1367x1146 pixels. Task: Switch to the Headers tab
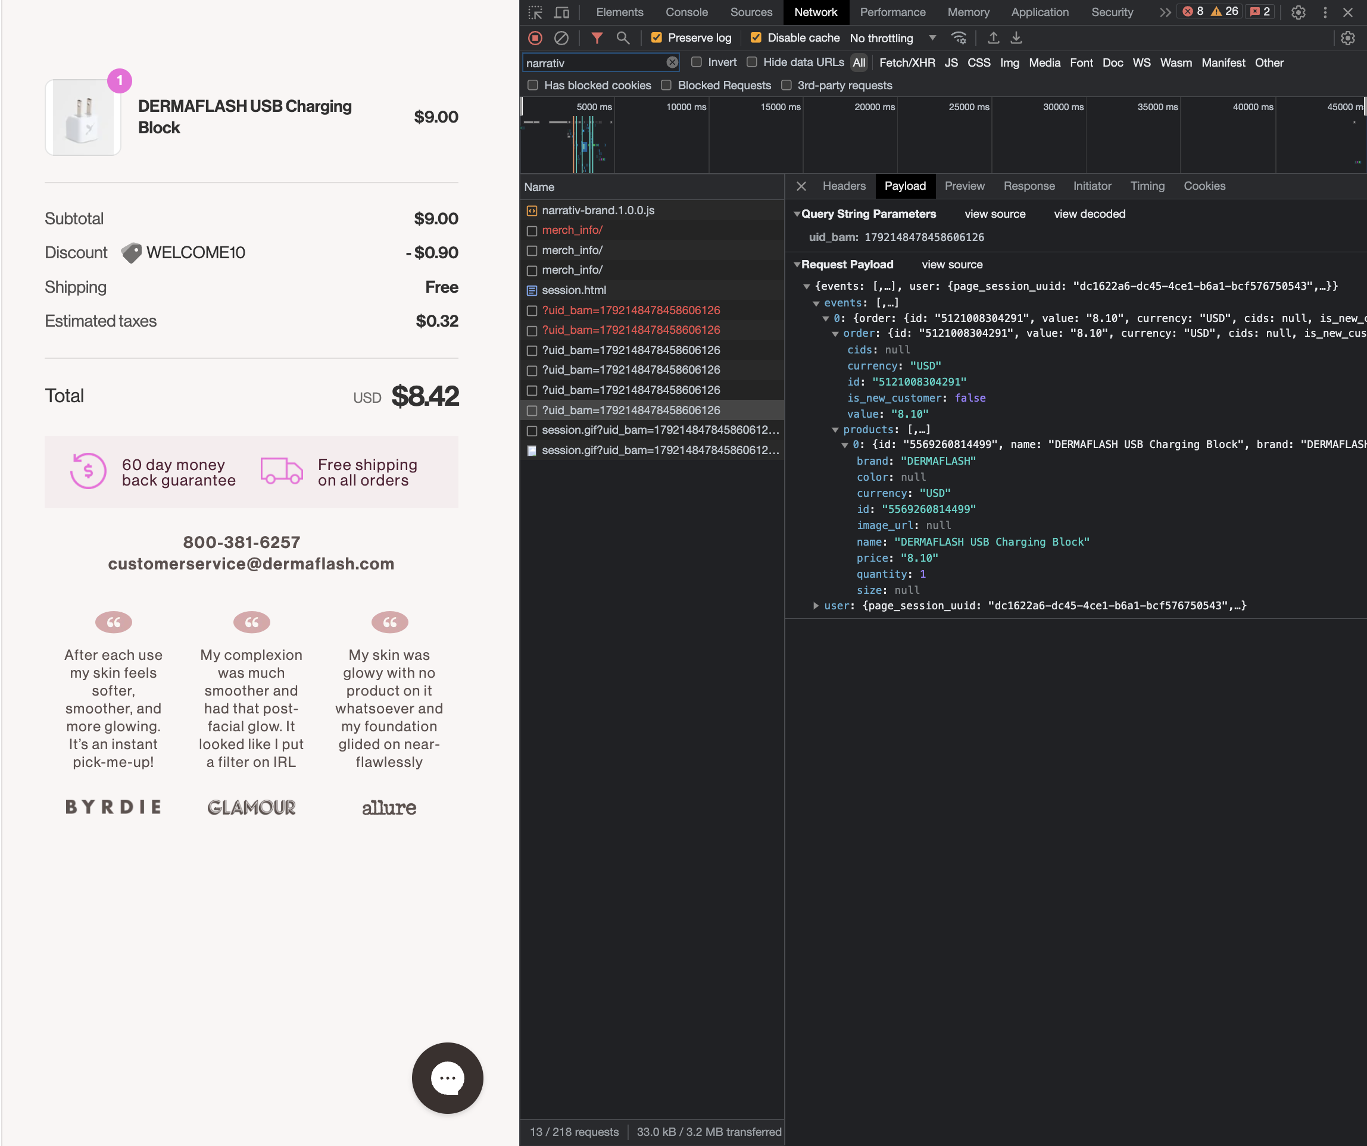(x=844, y=186)
